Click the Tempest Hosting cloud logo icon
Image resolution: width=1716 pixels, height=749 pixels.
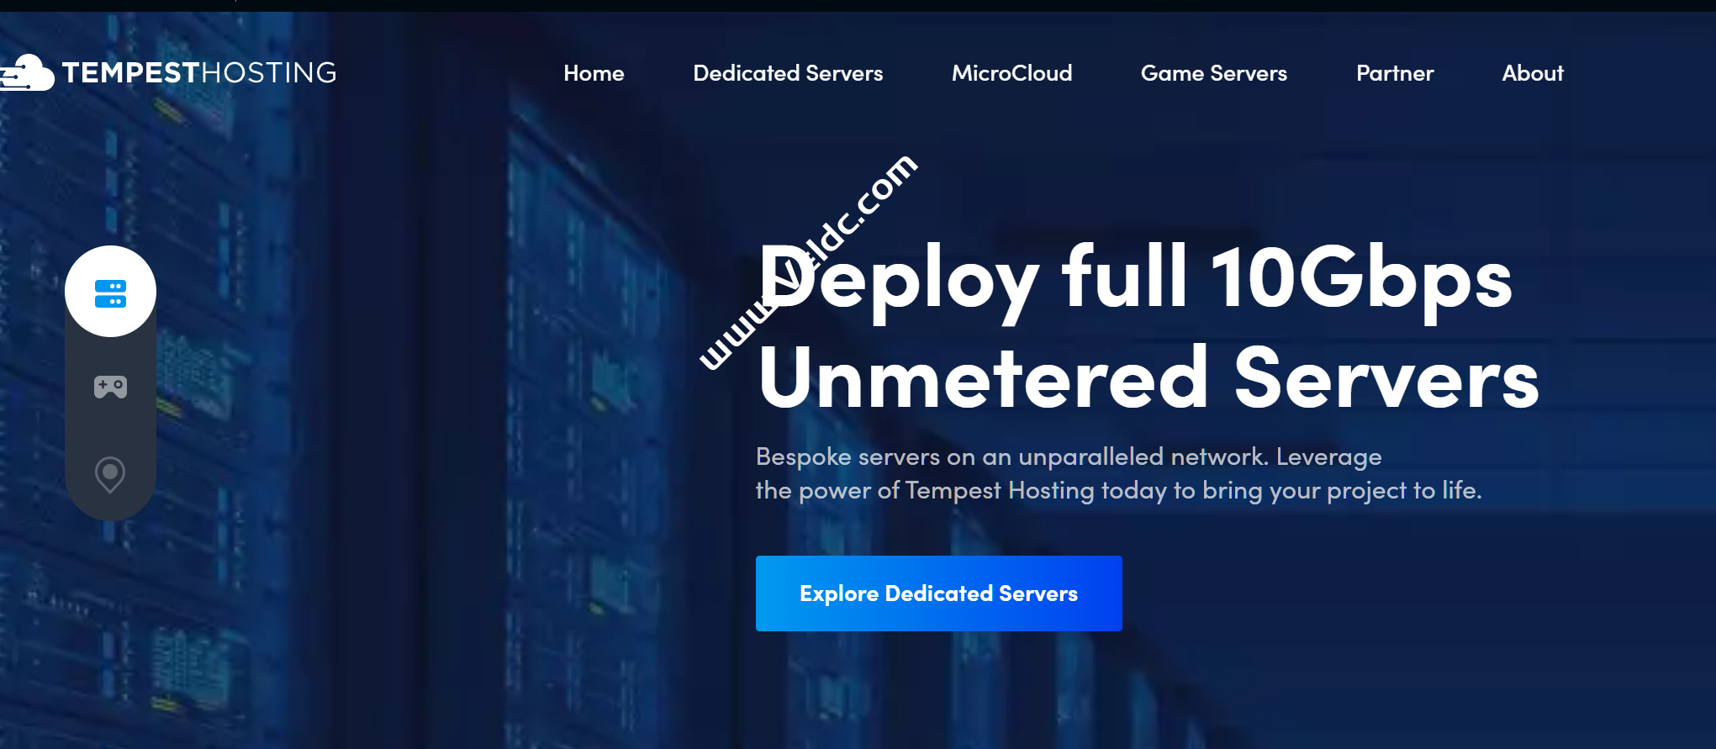(x=27, y=72)
